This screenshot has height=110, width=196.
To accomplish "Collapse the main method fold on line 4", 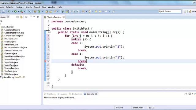I will pos(50,32).
